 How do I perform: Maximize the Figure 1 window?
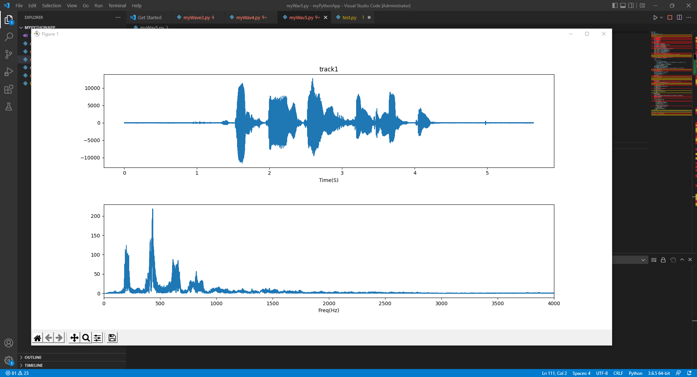pos(587,34)
